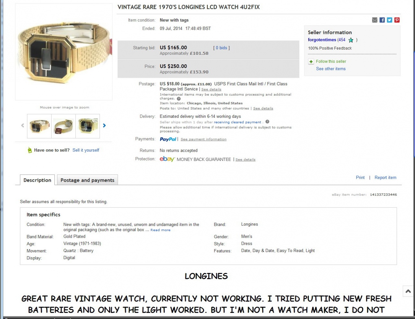
Task: Open help icon beside customs charges
Action: click(x=179, y=99)
